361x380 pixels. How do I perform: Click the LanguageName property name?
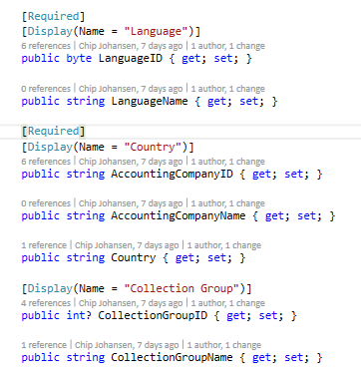click(x=150, y=101)
